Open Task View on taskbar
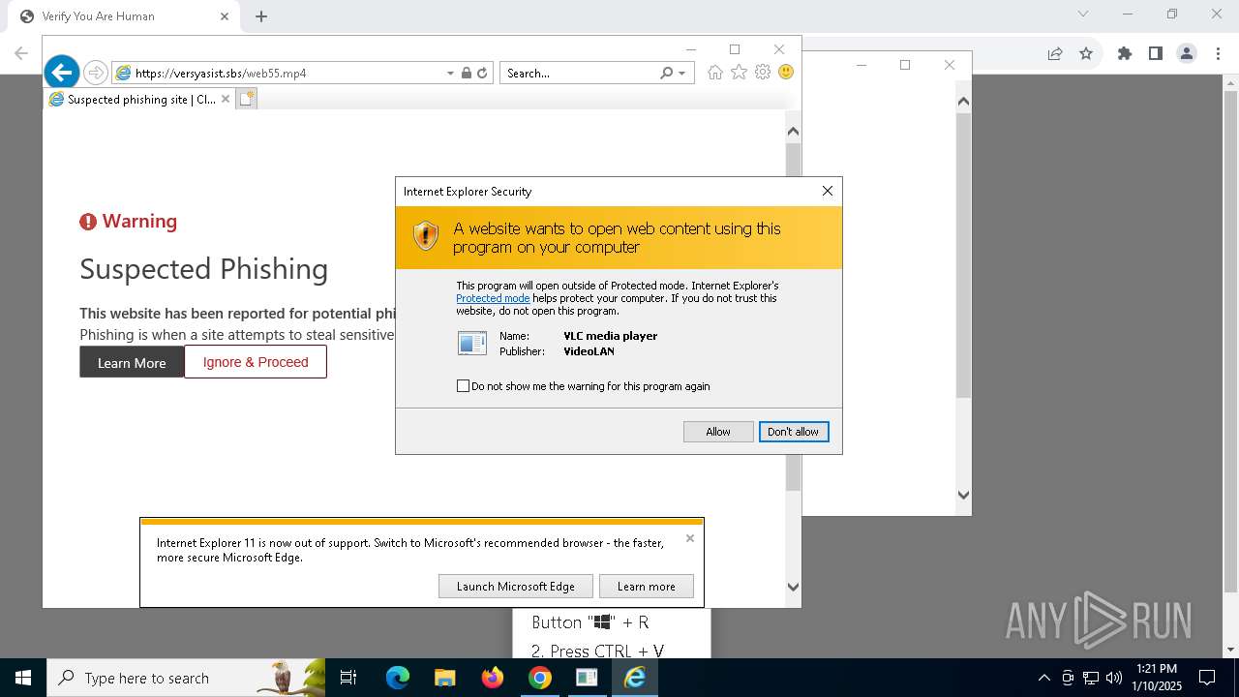The width and height of the screenshot is (1239, 697). pos(348,678)
